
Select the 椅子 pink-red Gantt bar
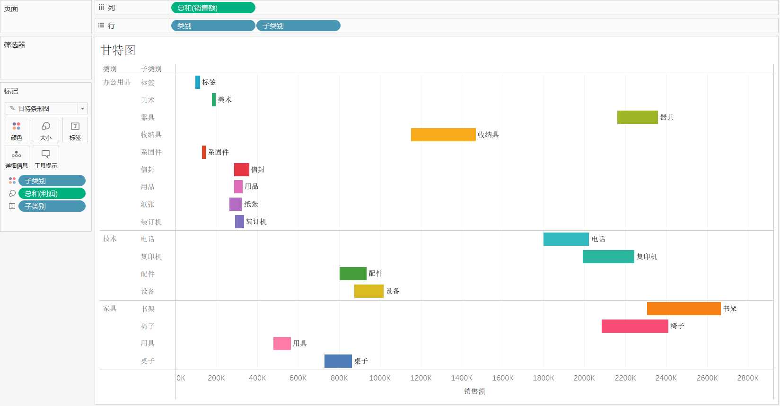635,326
